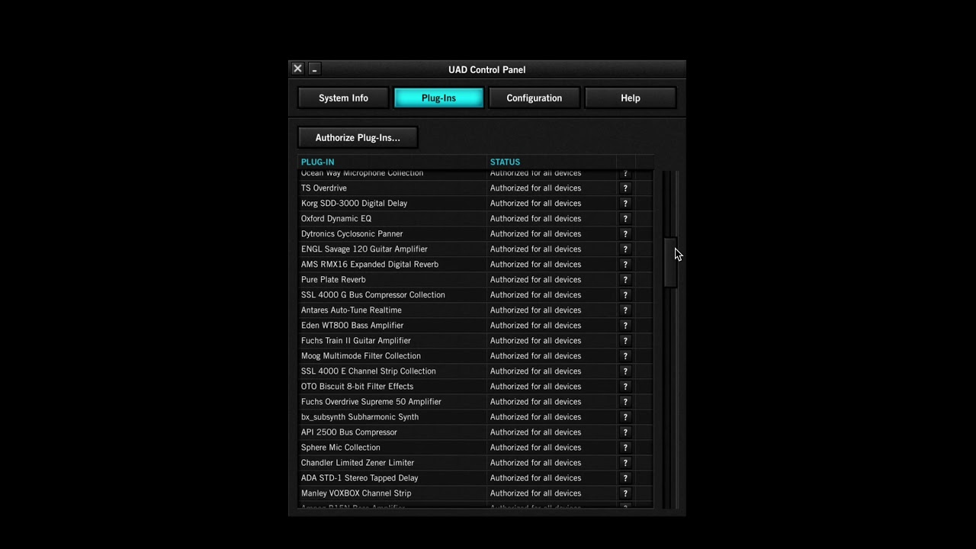The height and width of the screenshot is (549, 976).
Task: Select the Plug-Ins tab
Action: pyautogui.click(x=438, y=98)
